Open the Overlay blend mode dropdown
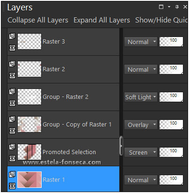This screenshot has width=189, height=193. click(141, 125)
